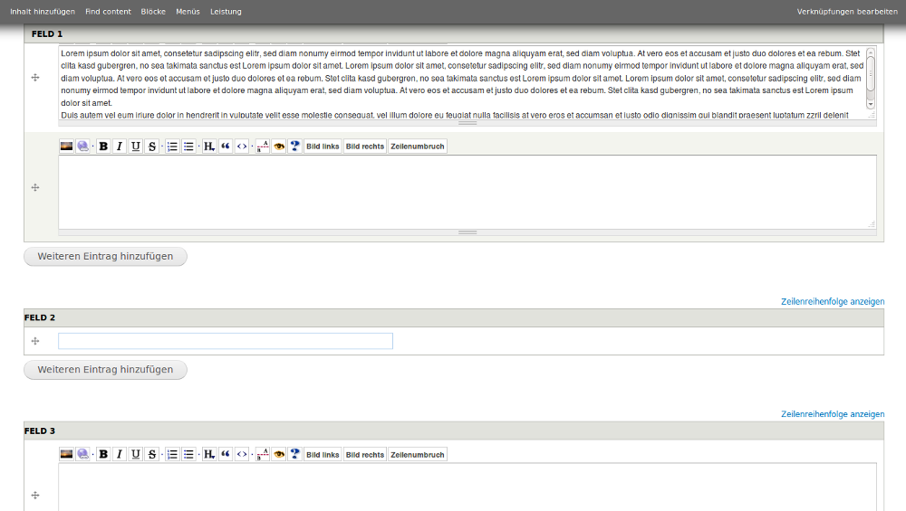The width and height of the screenshot is (906, 511).
Task: Toggle bold formatting in FELD 1 toolbar
Action: (x=103, y=147)
